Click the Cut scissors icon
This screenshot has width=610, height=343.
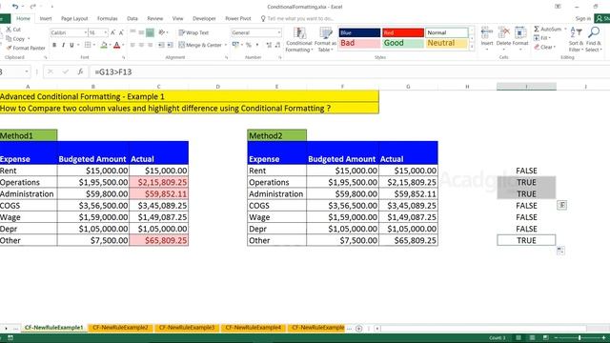[x=9, y=30]
